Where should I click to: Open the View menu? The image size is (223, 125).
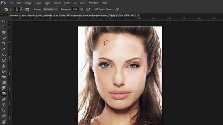point(83,3)
